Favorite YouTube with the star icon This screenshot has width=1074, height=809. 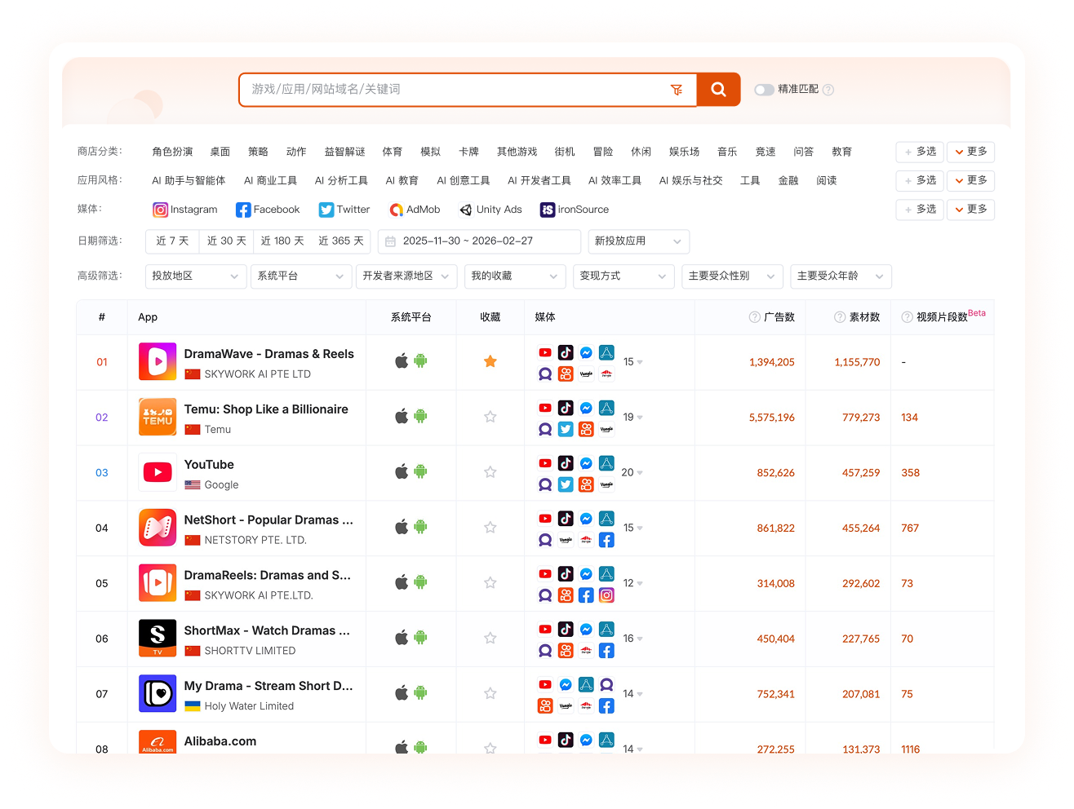click(x=490, y=472)
